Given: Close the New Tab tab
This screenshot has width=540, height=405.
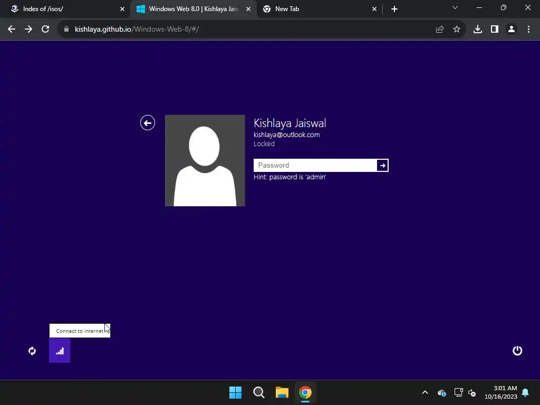Looking at the screenshot, I should tap(374, 9).
